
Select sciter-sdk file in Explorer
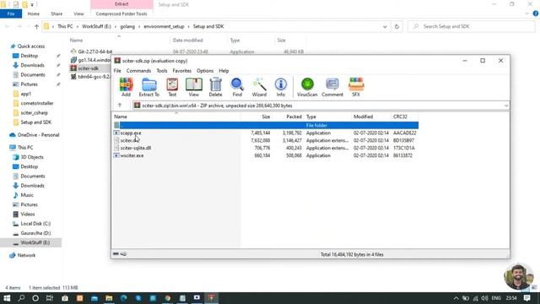pyautogui.click(x=88, y=68)
